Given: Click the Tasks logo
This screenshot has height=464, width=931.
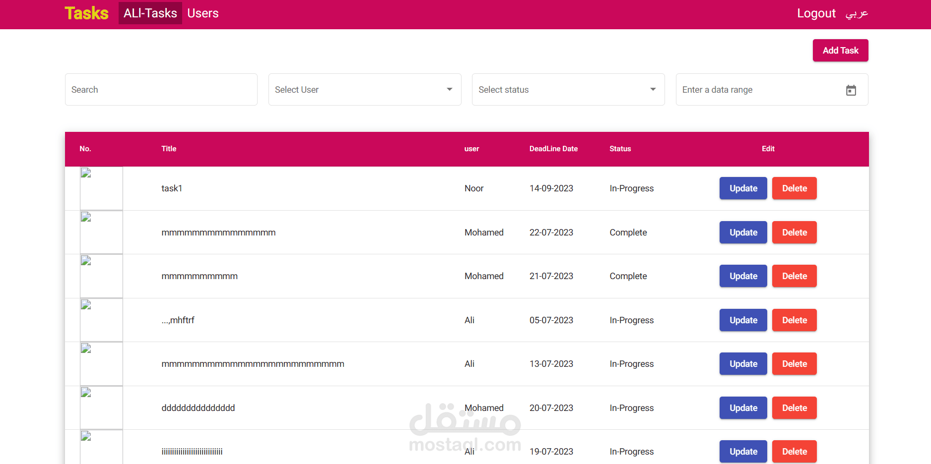Looking at the screenshot, I should (x=86, y=13).
